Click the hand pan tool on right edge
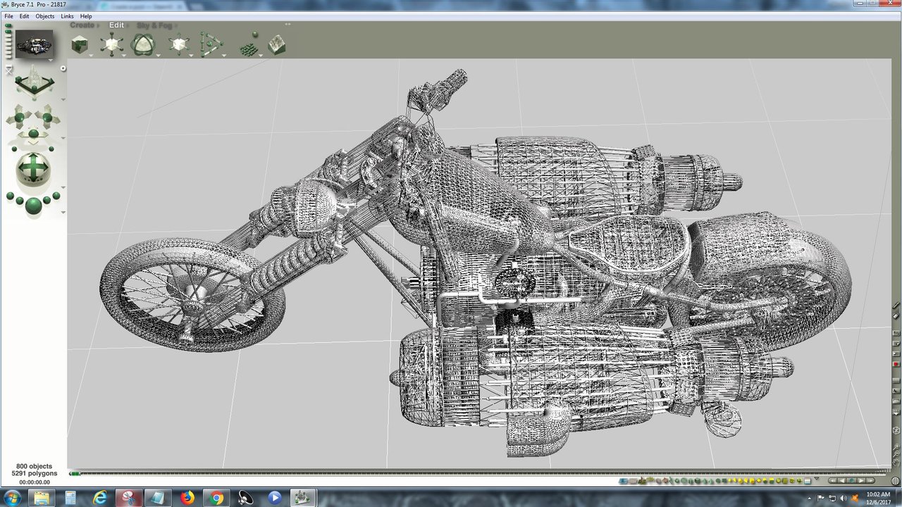This screenshot has width=902, height=507. [x=896, y=463]
